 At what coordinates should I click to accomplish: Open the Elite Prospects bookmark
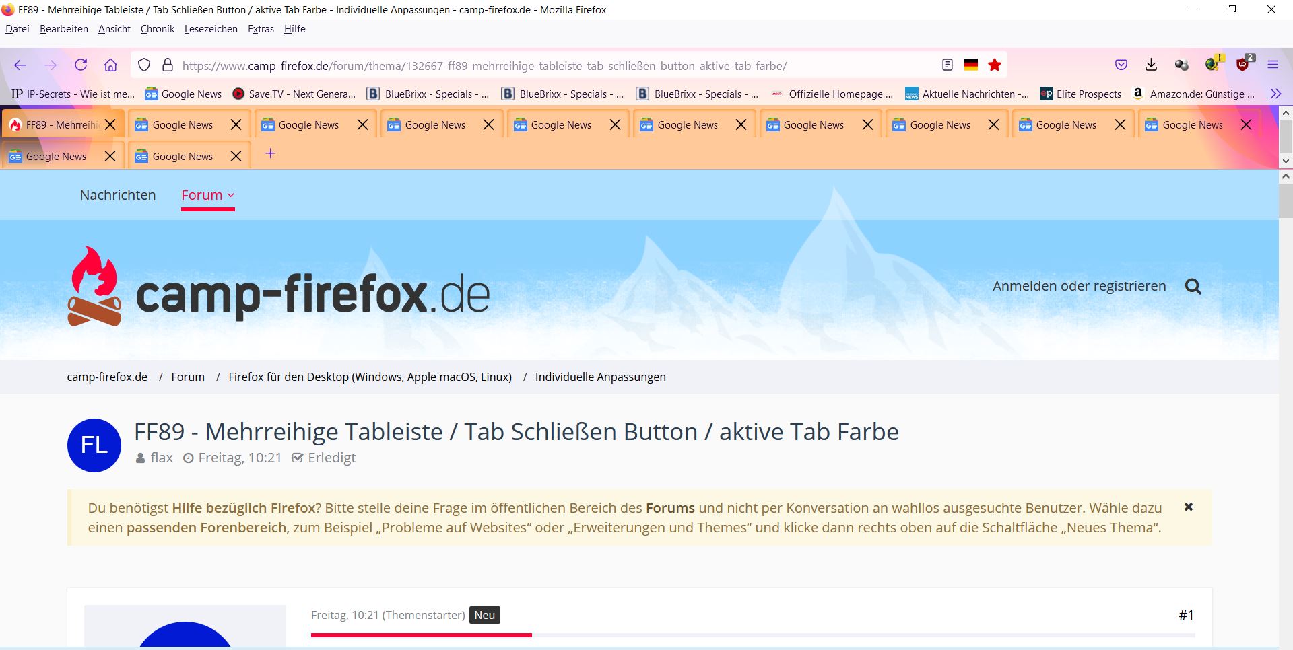pyautogui.click(x=1081, y=94)
